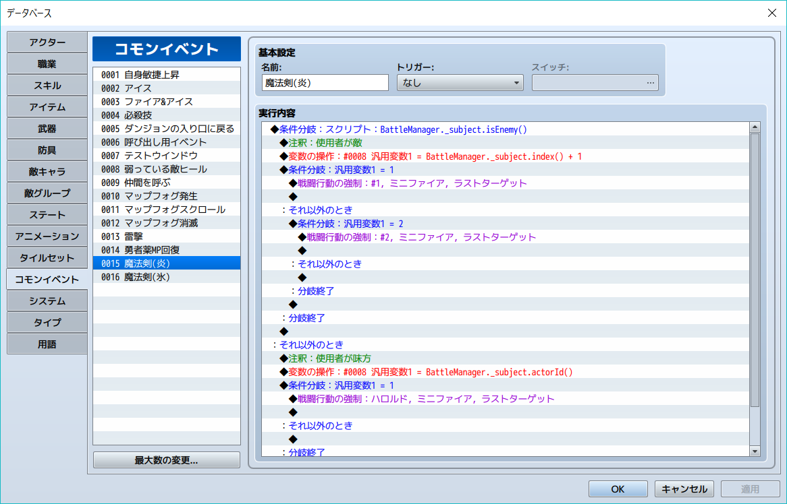Viewport: 787px width, 504px height.
Task: Select common event 0002 アイス
Action: coord(166,88)
